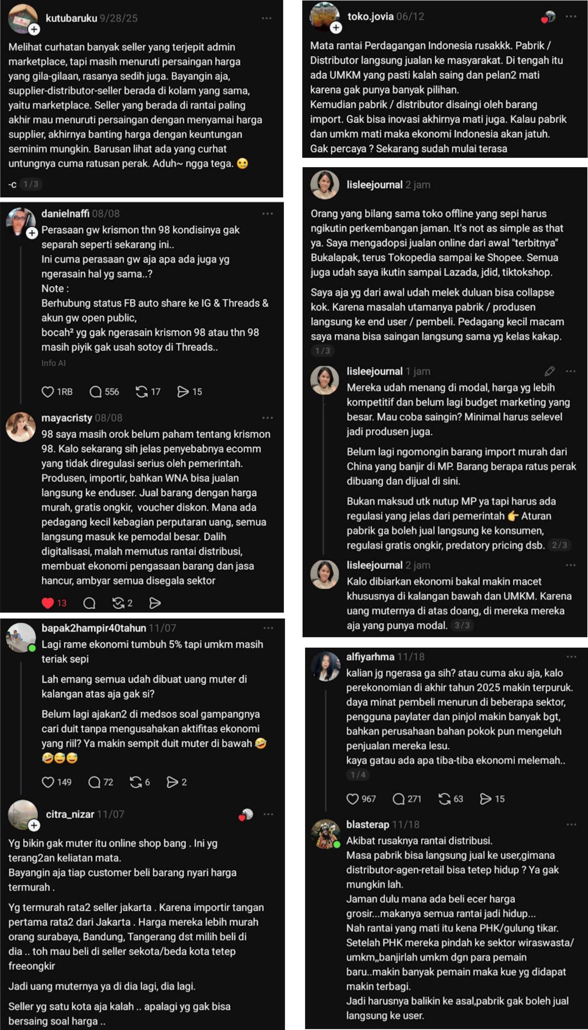588x1030 pixels.
Task: Repost alfiyarhma's post with 63 reposts
Action: point(445,799)
